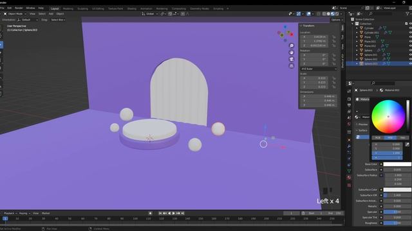Toggle visibility eye for Plane.002

click(410, 46)
